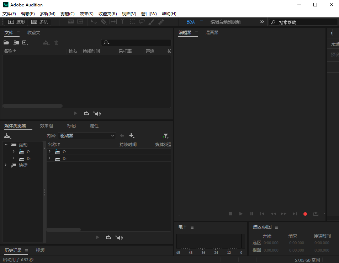Screen dimensions: 339x263
Task: Select the Paintbrush Selection tool
Action: [x=151, y=22]
